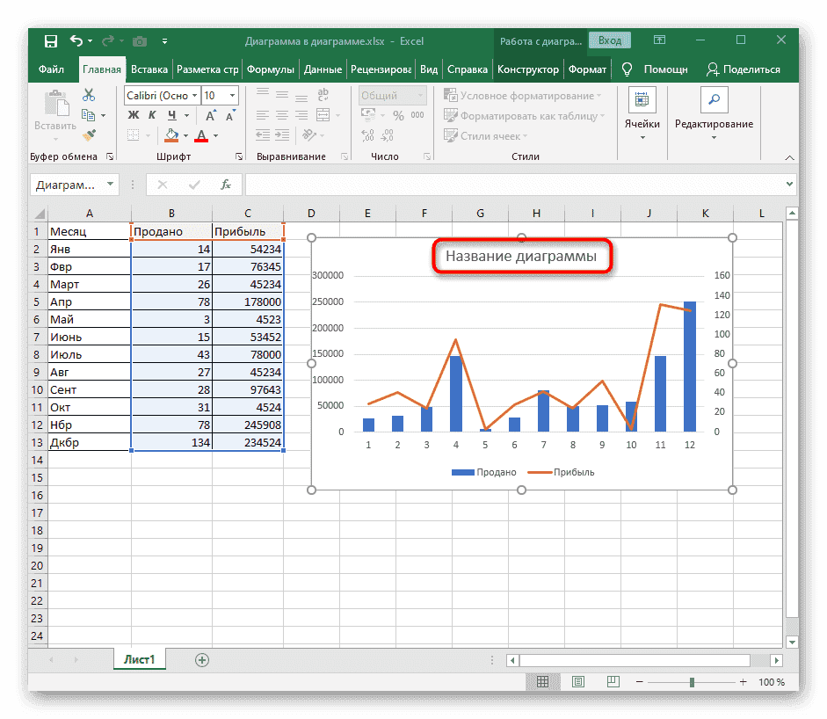Undo the last action
Viewport: 827px width, 719px height.
point(76,40)
